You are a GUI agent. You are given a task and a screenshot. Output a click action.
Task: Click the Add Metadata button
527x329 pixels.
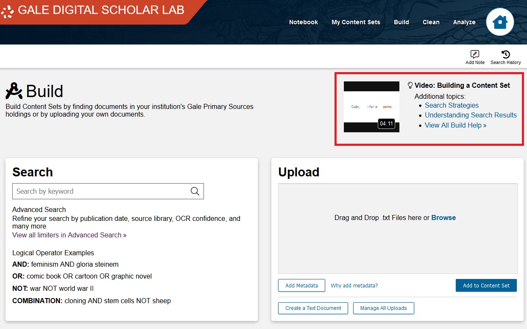click(301, 285)
